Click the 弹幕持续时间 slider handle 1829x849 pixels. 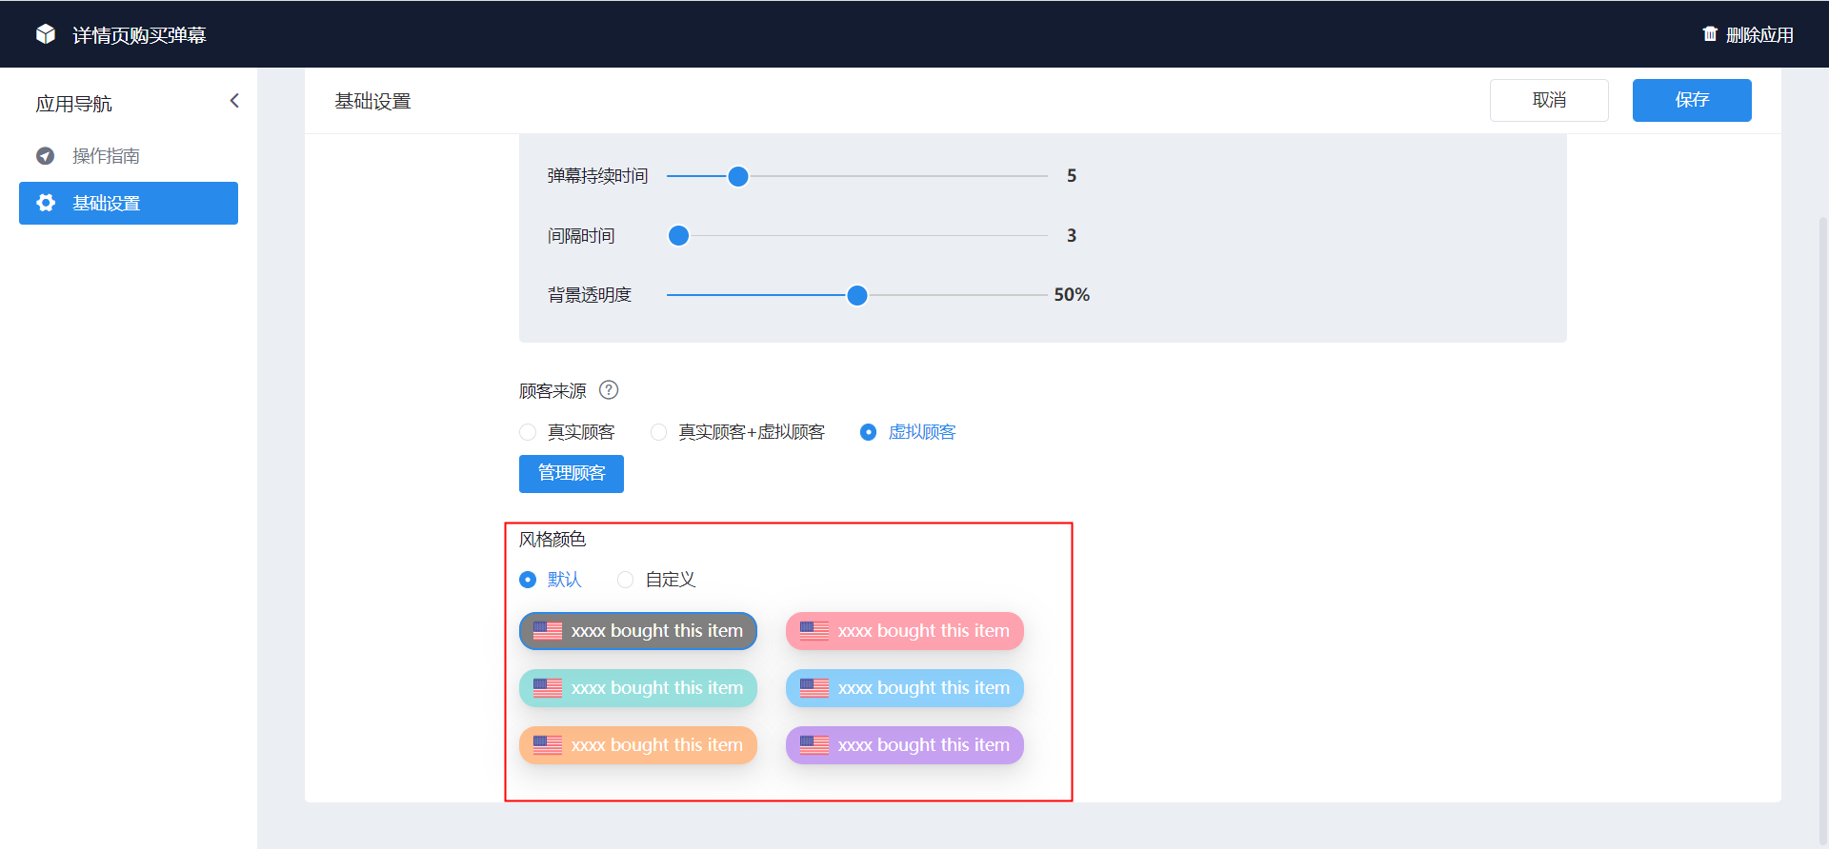click(738, 176)
